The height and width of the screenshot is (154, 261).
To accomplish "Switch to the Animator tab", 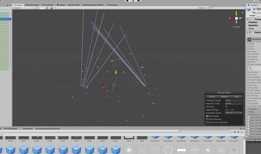I will (x=48, y=5).
